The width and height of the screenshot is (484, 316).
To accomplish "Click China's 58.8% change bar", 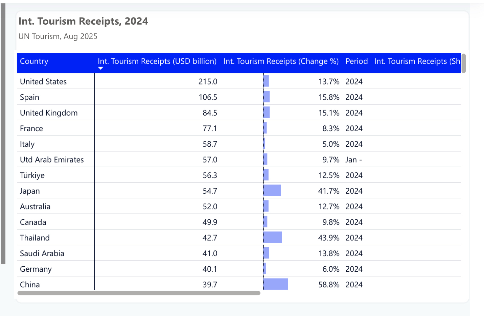I will pos(276,284).
